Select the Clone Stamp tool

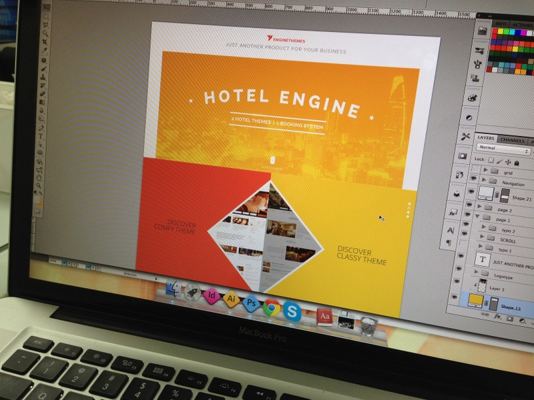[x=43, y=77]
